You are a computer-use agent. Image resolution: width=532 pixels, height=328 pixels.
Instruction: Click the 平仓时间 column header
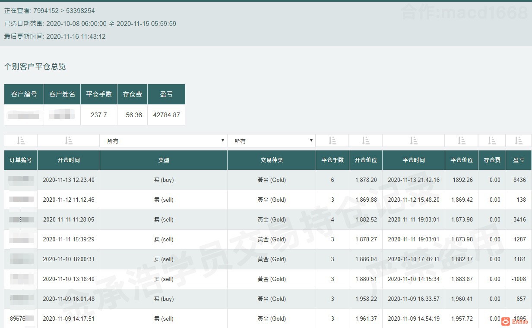pyautogui.click(x=414, y=160)
